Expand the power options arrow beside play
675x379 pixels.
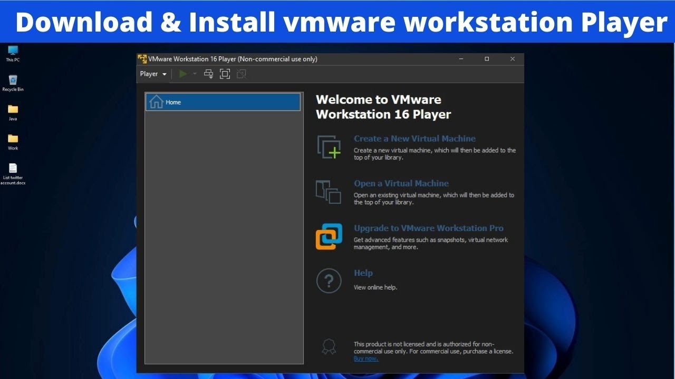pos(195,74)
